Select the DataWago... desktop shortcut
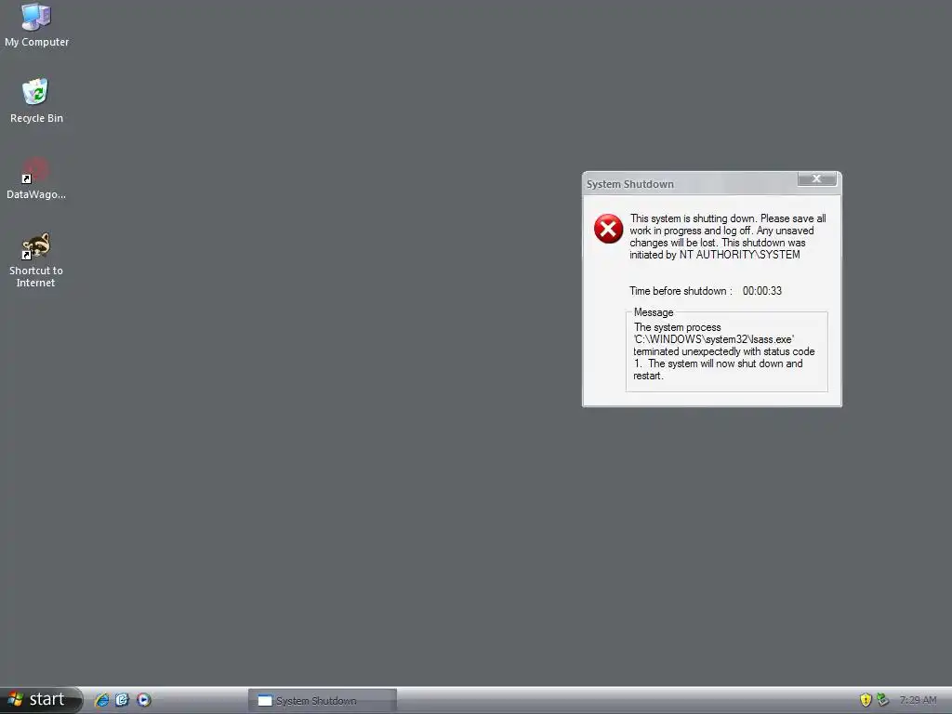This screenshot has height=714, width=952. [36, 178]
